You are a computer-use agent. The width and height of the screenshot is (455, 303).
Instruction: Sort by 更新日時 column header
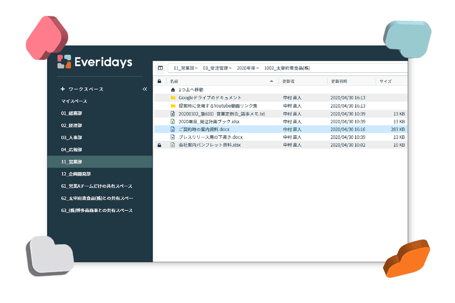(x=339, y=81)
